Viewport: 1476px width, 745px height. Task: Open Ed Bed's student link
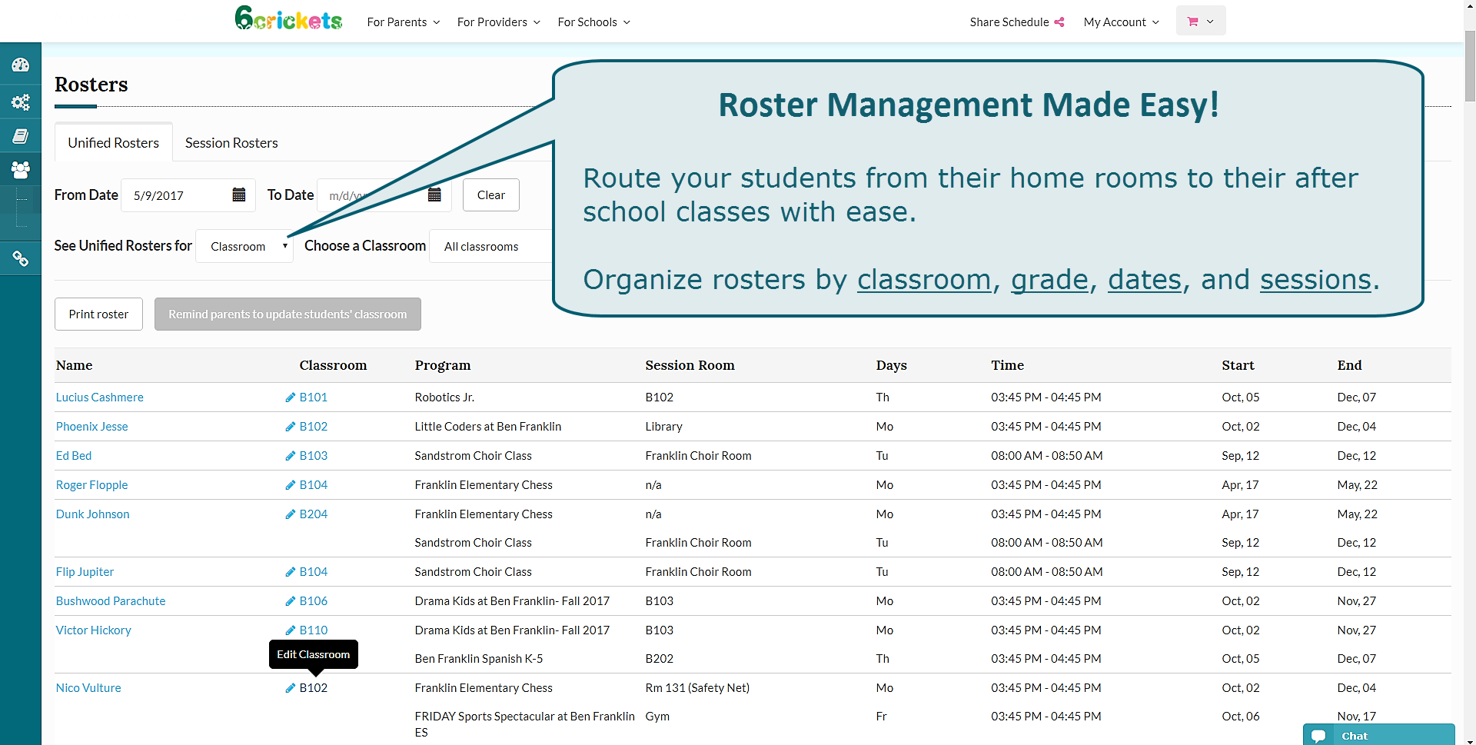[74, 456]
